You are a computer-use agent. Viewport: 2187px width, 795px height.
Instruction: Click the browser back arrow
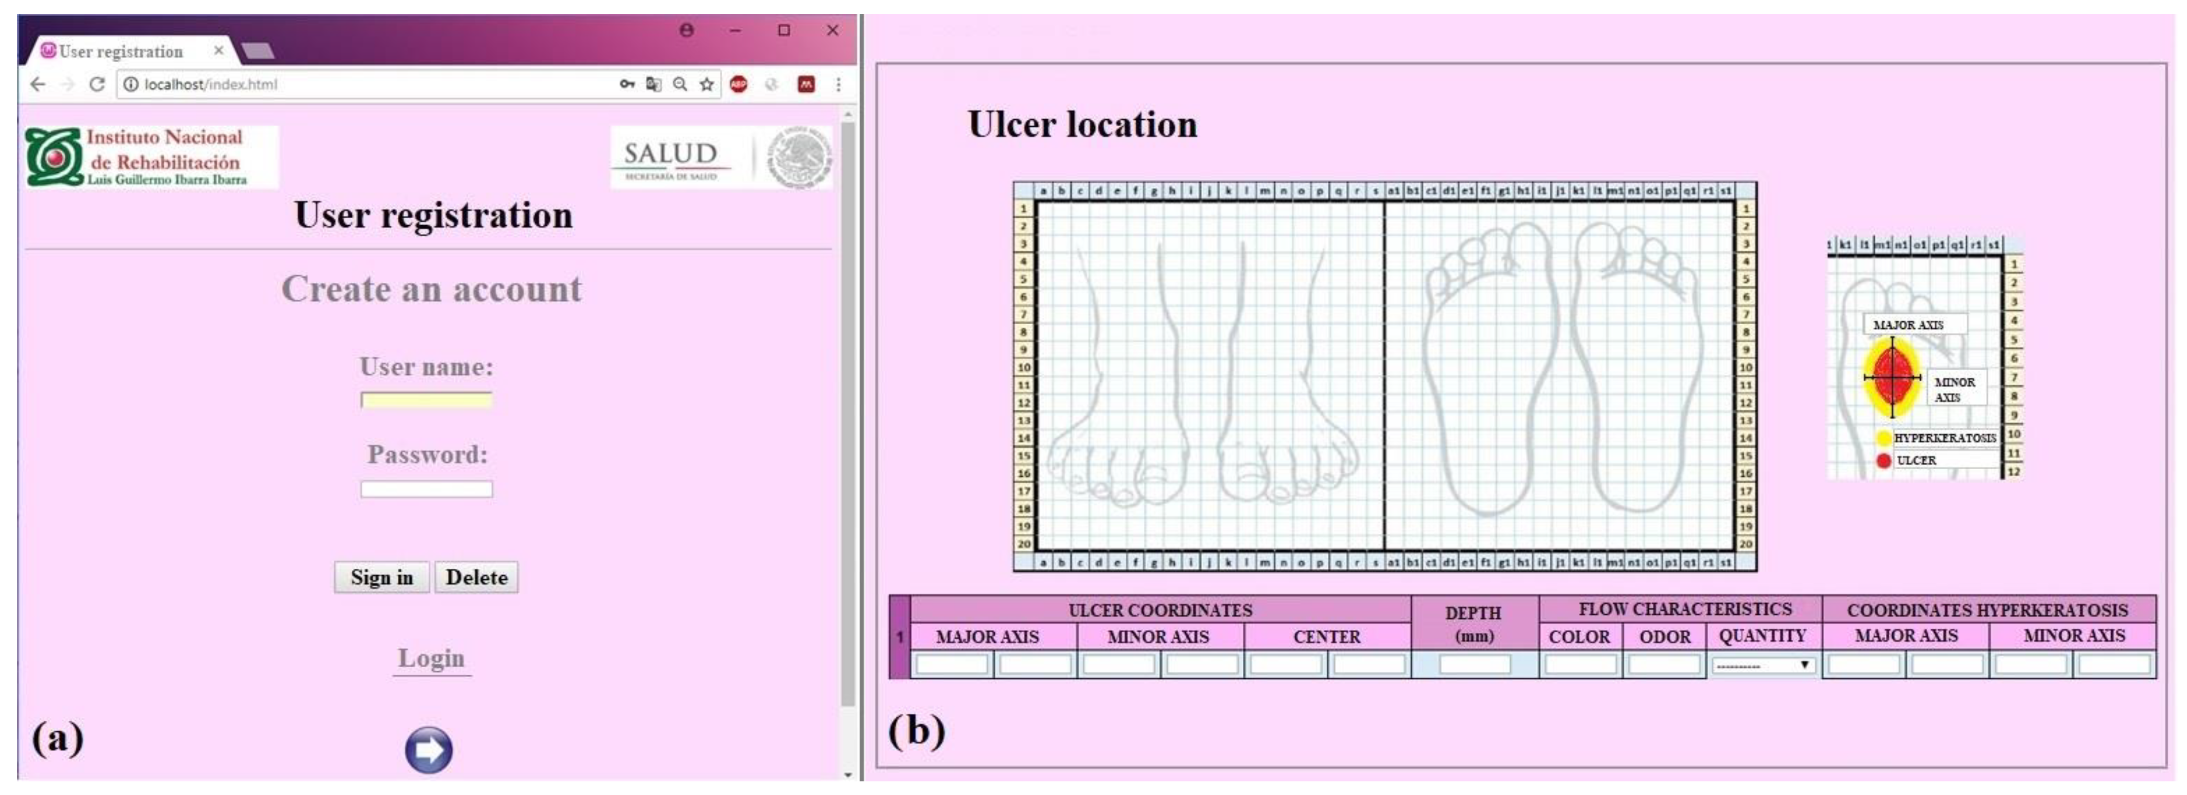[x=37, y=85]
